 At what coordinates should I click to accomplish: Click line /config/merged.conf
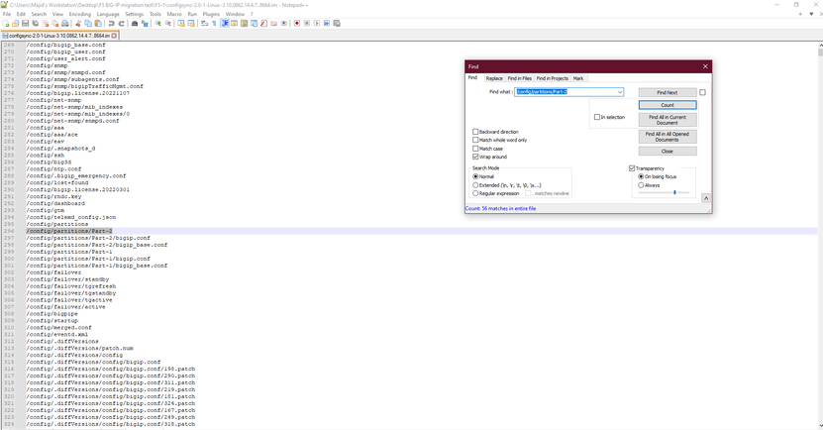point(58,328)
